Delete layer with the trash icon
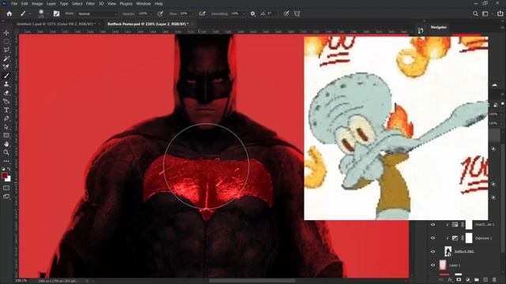The image size is (506, 284). (x=494, y=280)
